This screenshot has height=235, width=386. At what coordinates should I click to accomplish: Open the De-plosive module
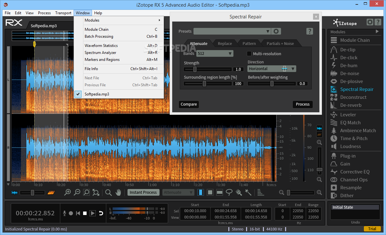pos(346,82)
